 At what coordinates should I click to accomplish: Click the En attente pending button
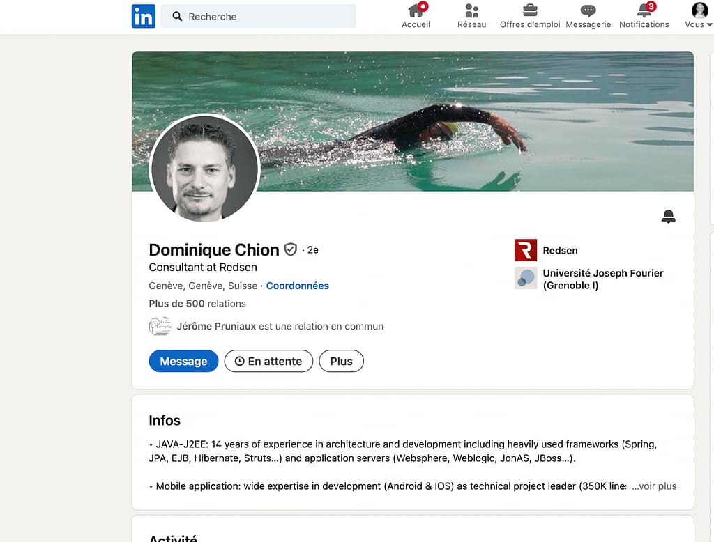(268, 361)
